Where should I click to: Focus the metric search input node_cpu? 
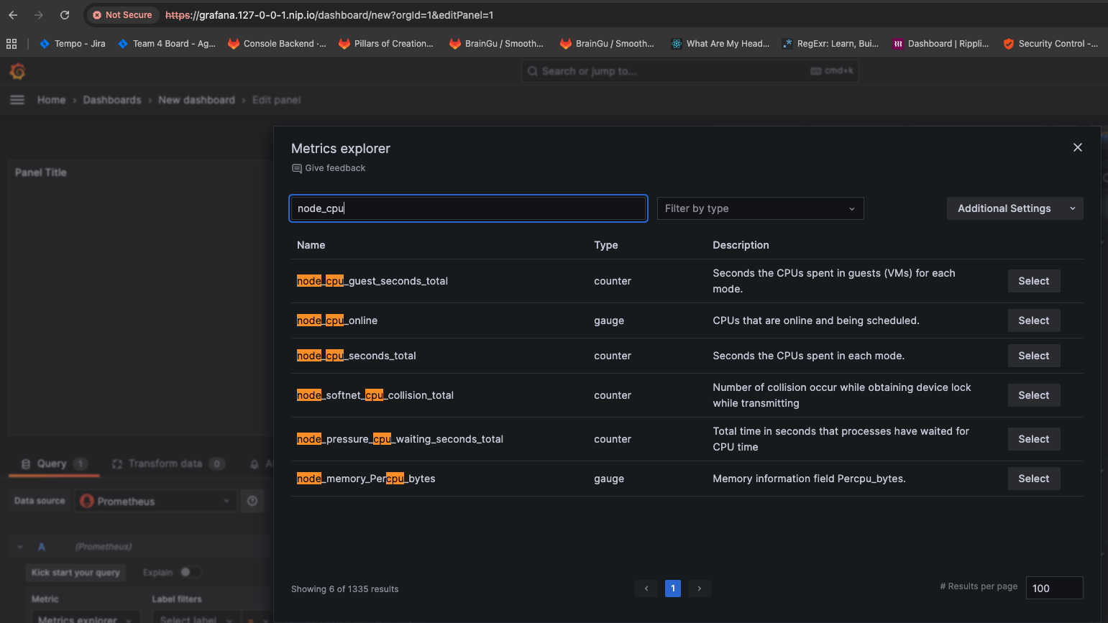click(x=468, y=208)
